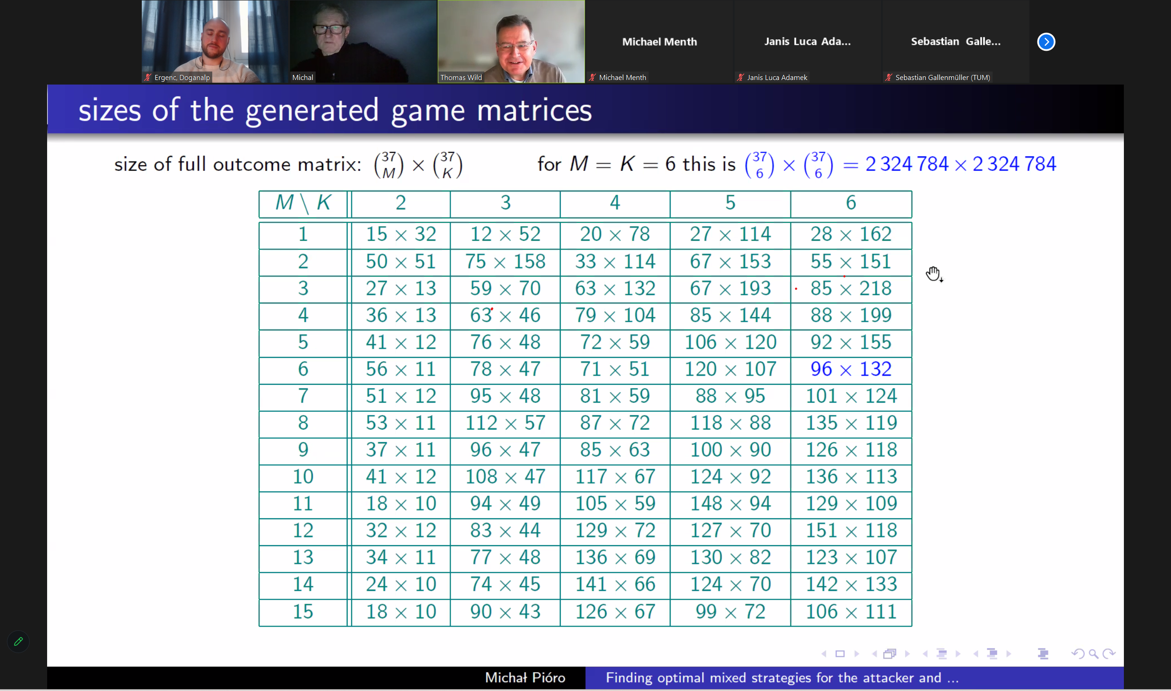Screen dimensions: 1171x691
Task: Click the next slide arrow in Beamer bar
Action: [x=856, y=654]
